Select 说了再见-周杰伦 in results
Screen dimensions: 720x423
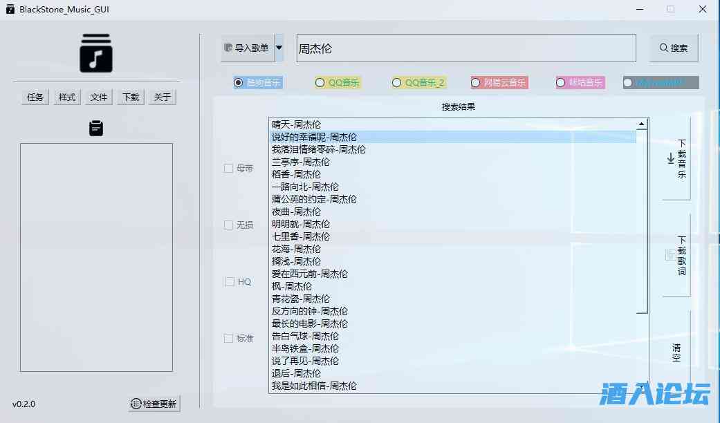tap(453, 361)
